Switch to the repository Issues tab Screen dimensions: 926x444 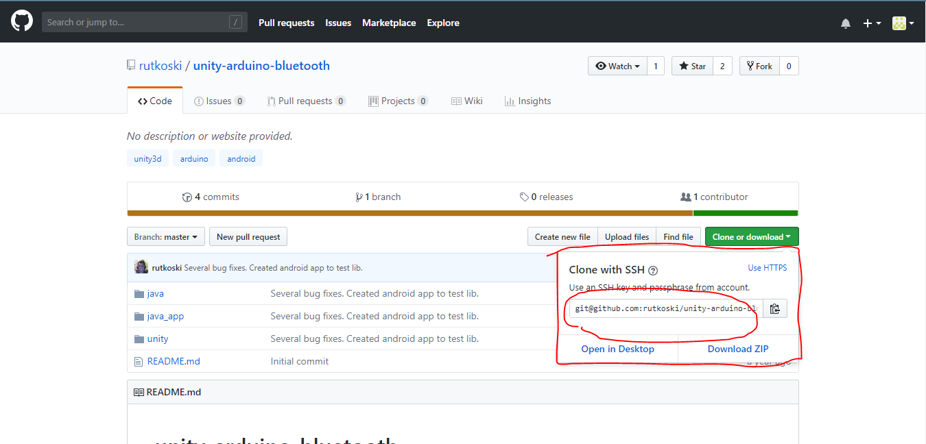click(x=219, y=101)
